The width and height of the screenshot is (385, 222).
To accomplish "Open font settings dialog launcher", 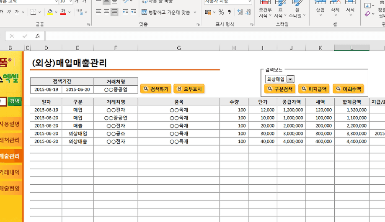I will [89, 25].
